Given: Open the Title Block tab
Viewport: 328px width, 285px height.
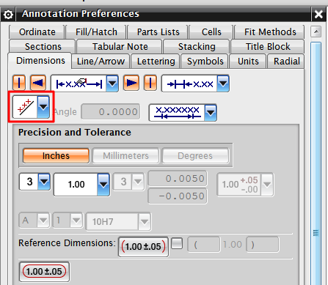Looking at the screenshot, I should [268, 46].
